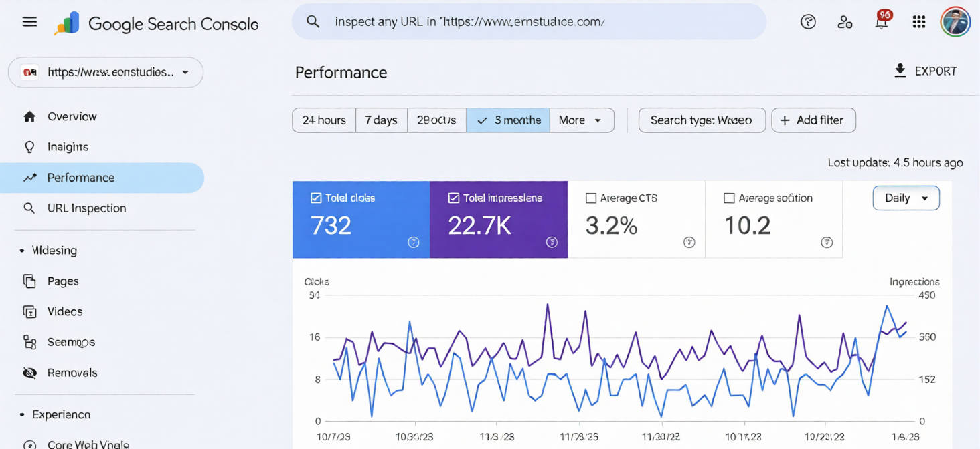Viewport: 980px width, 449px height.
Task: Select the 3 months range
Action: (508, 120)
